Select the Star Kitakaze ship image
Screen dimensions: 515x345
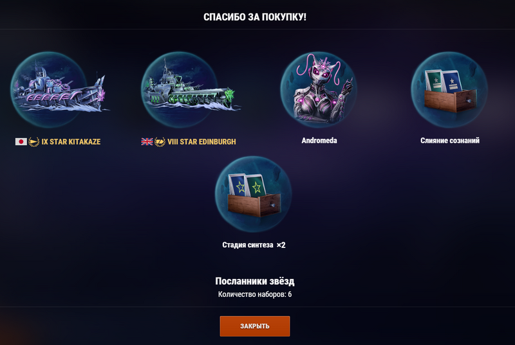click(59, 89)
